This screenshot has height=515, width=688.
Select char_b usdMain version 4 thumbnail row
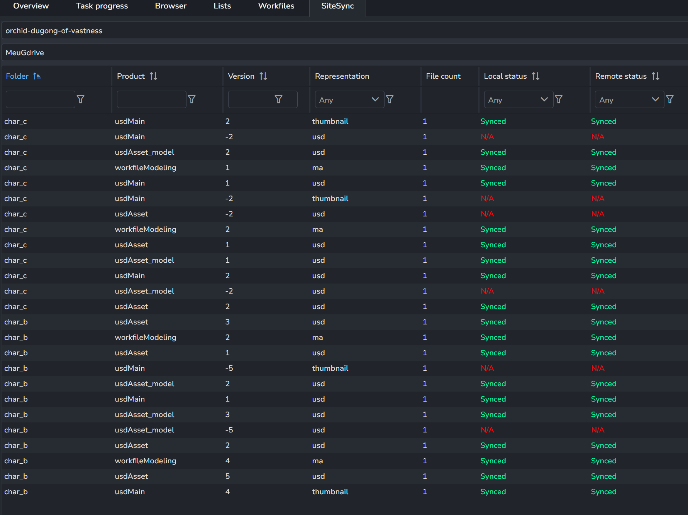(x=344, y=492)
